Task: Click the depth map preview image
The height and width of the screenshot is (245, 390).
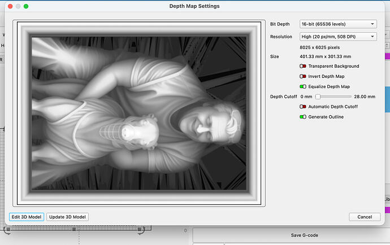Action: click(x=139, y=113)
